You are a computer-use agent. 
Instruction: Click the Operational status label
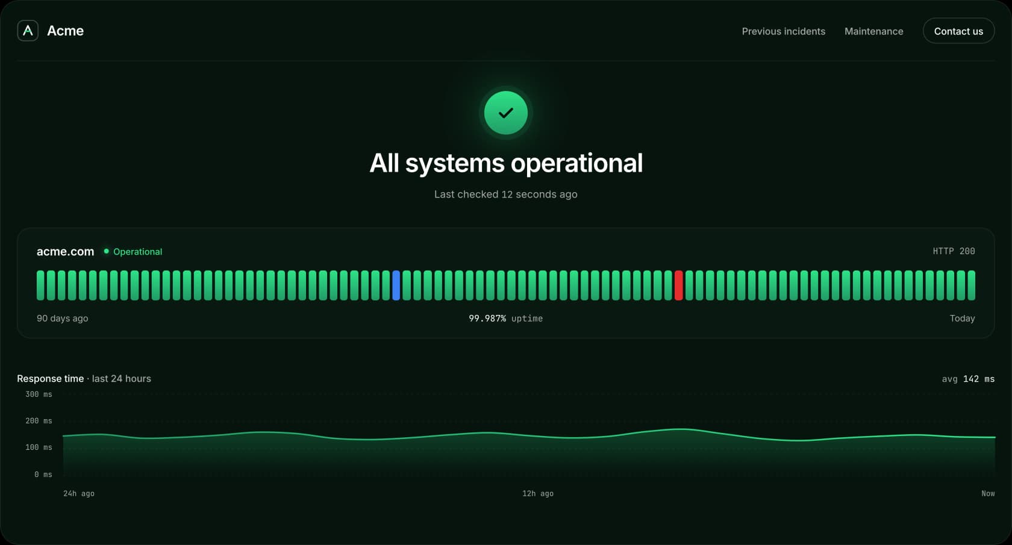click(138, 252)
